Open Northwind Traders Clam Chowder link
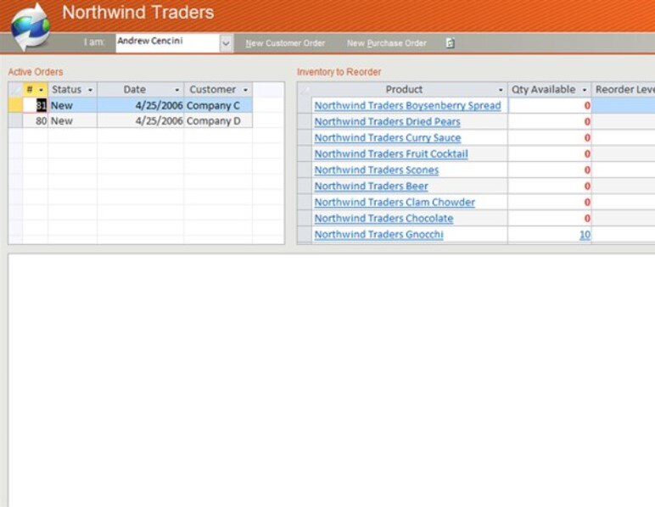 [x=395, y=203]
